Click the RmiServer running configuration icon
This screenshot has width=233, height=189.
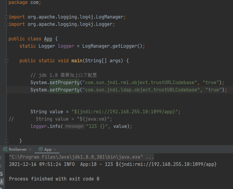click(x=5, y=149)
